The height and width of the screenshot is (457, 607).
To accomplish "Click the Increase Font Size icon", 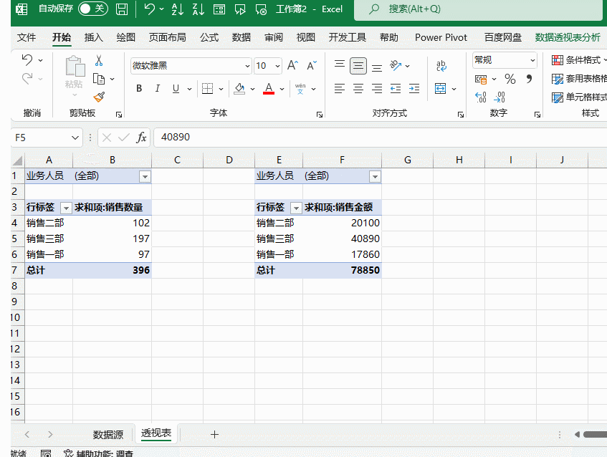I will tap(292, 65).
